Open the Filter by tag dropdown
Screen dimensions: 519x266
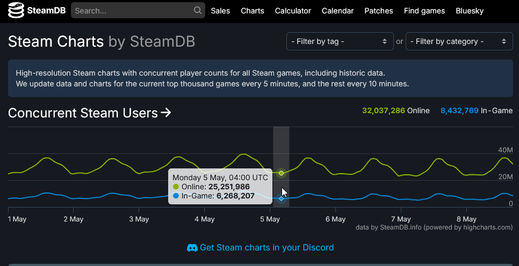click(x=340, y=41)
